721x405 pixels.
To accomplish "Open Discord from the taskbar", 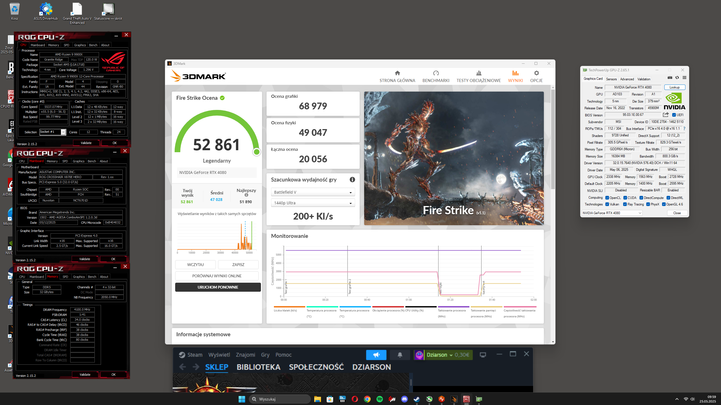I will [x=404, y=399].
